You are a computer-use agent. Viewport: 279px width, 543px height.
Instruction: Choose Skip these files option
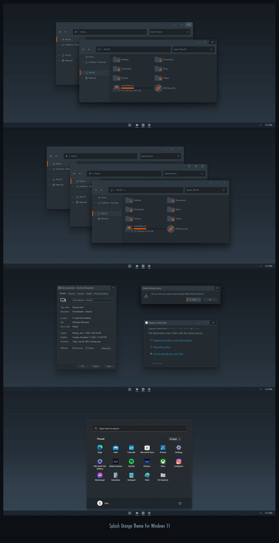(162, 347)
